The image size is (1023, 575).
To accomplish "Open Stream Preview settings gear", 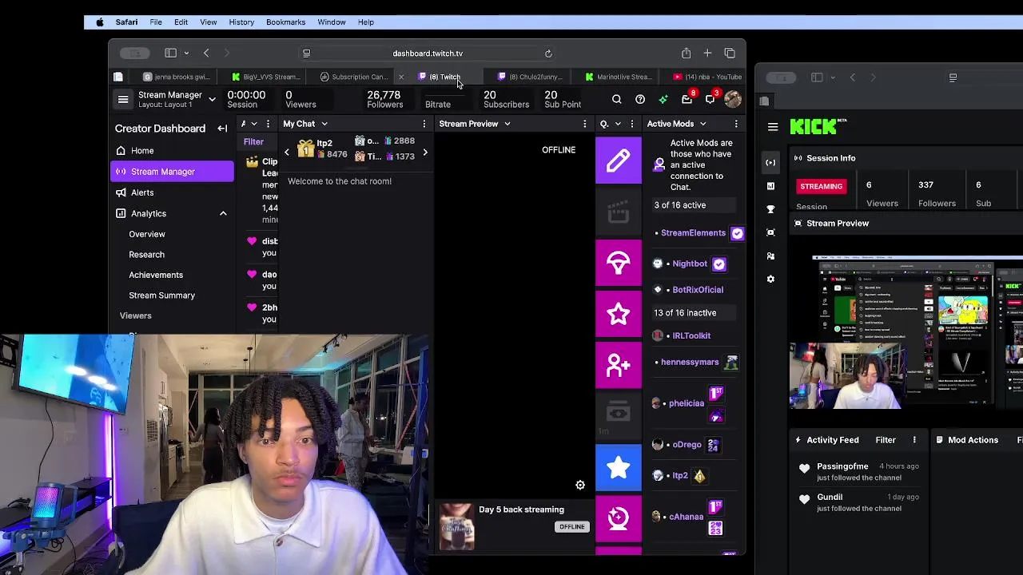I will pyautogui.click(x=580, y=485).
